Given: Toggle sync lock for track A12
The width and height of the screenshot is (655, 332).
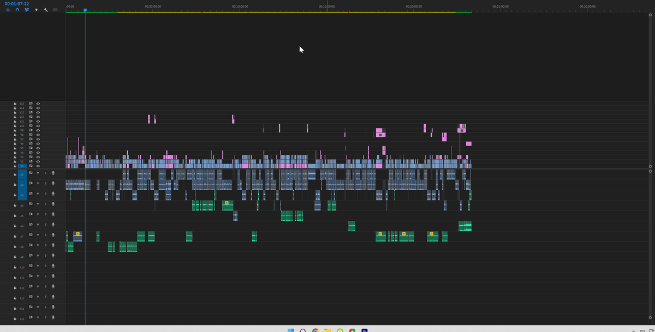Looking at the screenshot, I should tap(31, 286).
